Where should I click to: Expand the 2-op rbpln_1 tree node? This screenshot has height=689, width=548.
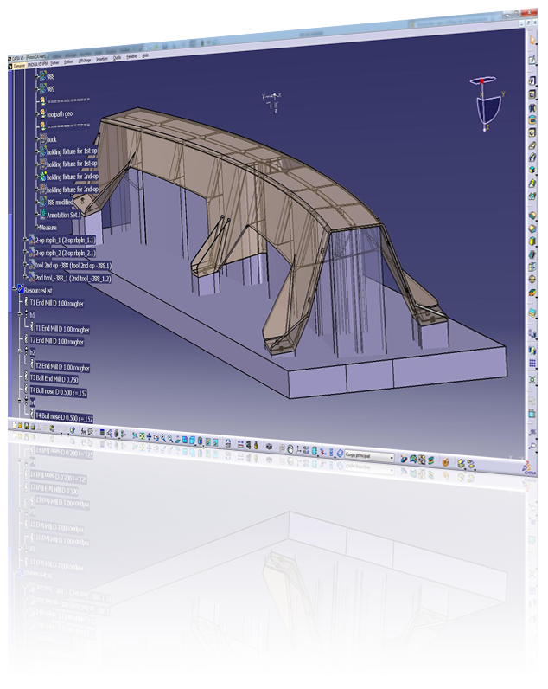pyautogui.click(x=25, y=240)
